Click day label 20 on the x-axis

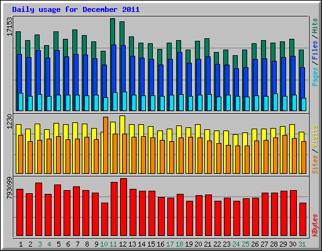pos(198,244)
